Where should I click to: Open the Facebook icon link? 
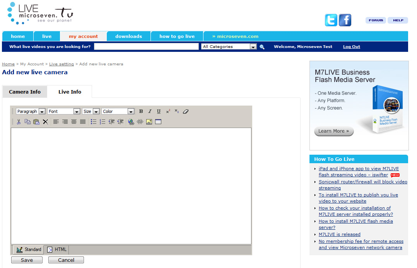coord(345,20)
